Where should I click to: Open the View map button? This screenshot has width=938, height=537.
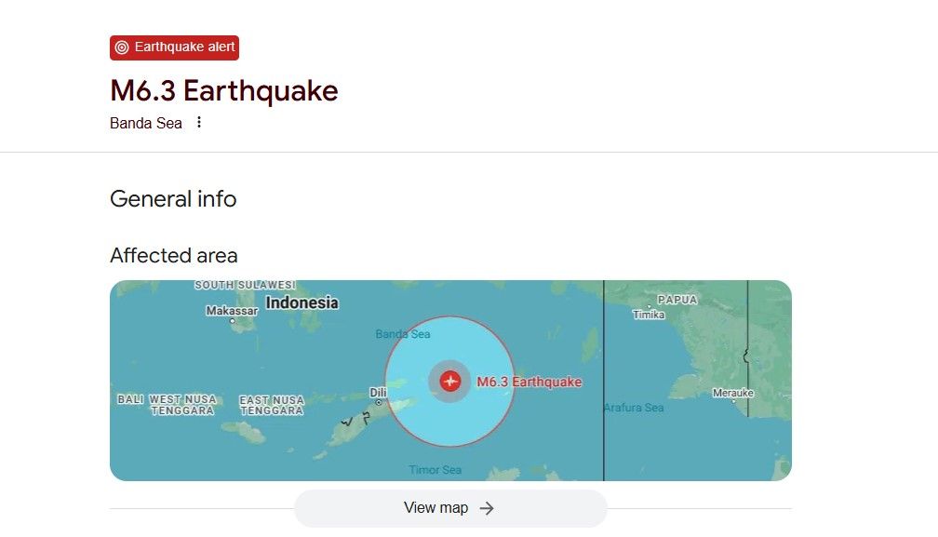[x=450, y=508]
